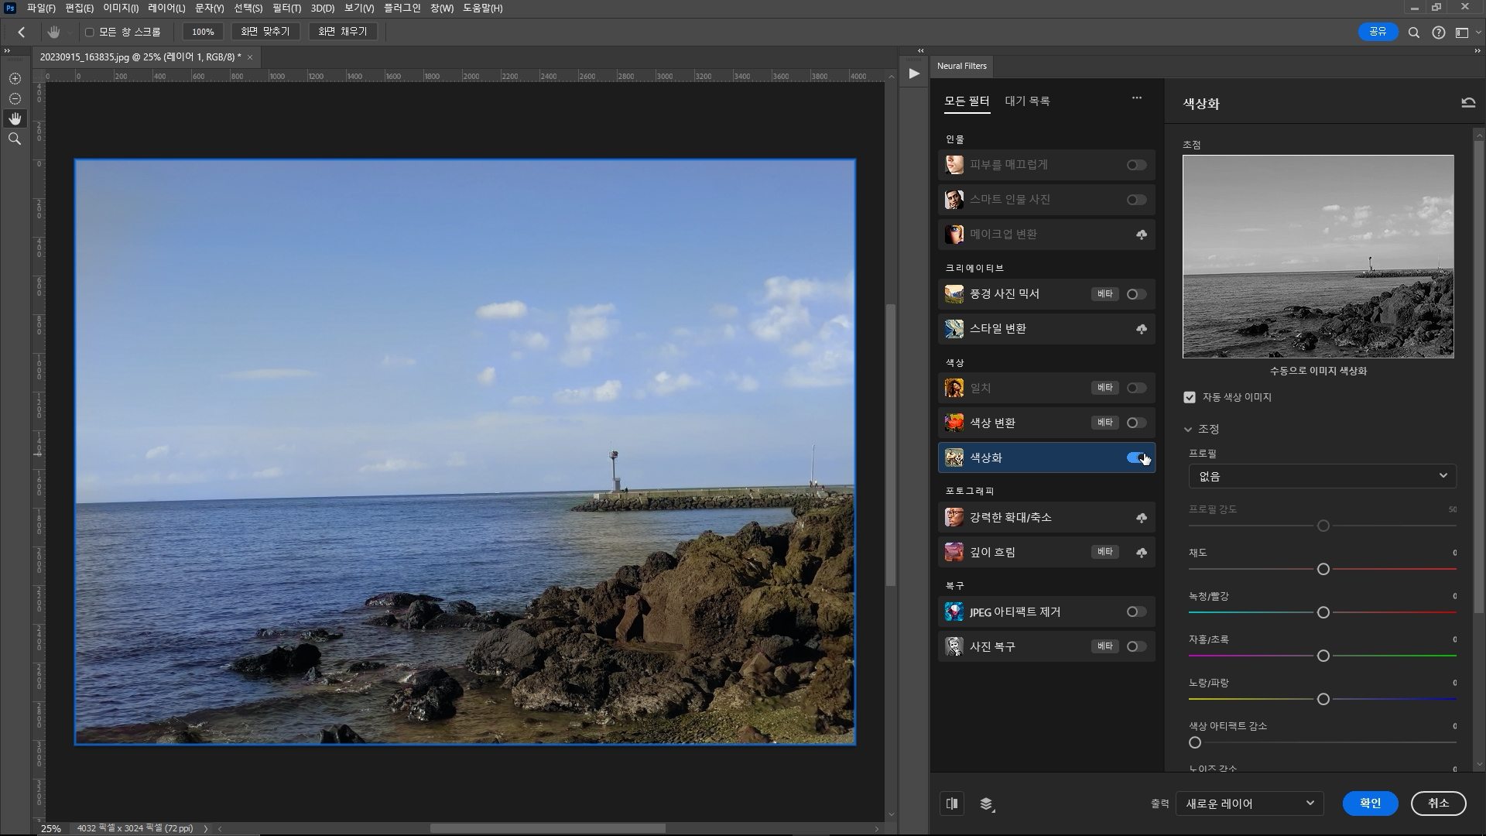
Task: Click the zoom-out minus tool icon
Action: coord(15,99)
